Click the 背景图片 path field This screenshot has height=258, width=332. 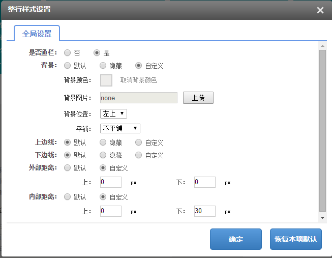click(138, 98)
